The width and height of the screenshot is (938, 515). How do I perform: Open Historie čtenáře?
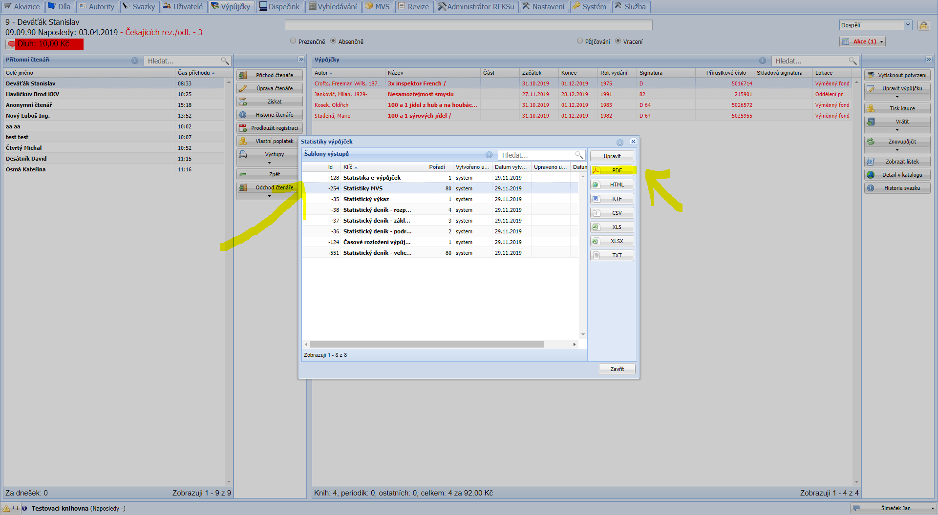[270, 115]
